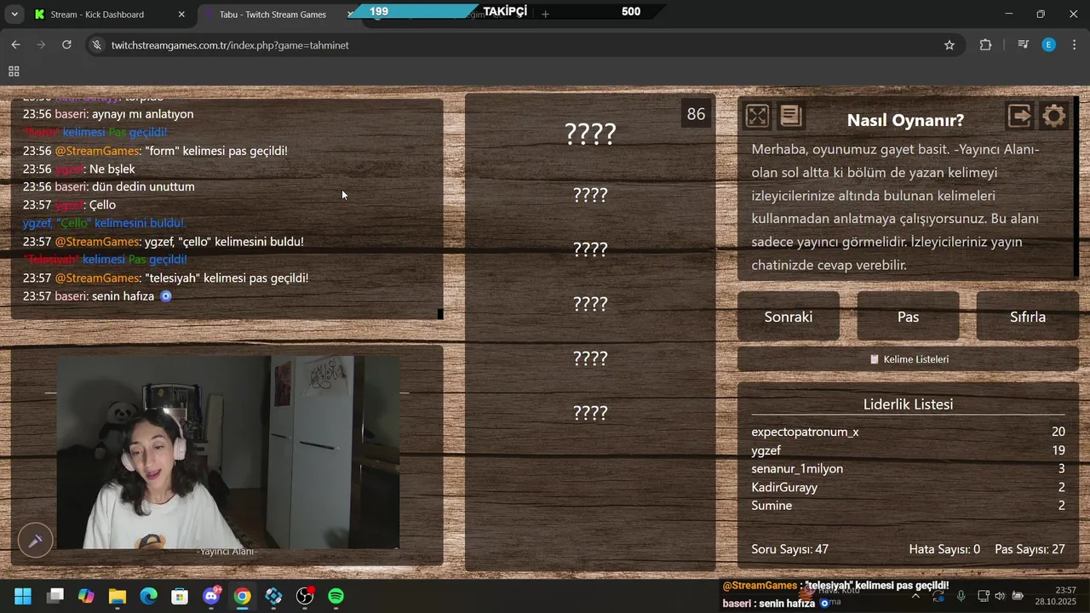The image size is (1090, 613).
Task: Switch to Chrome taskbar icon
Action: [x=243, y=596]
